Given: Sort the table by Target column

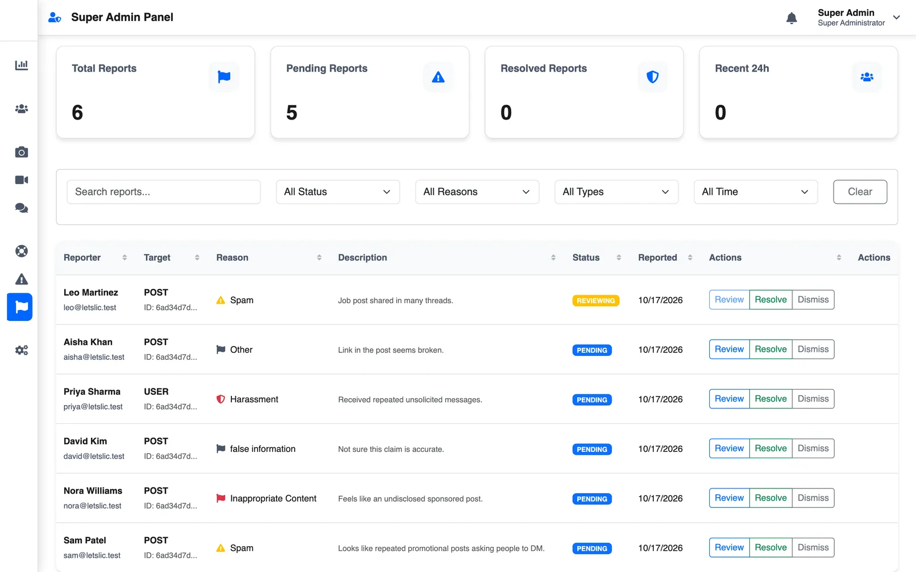Looking at the screenshot, I should point(197,257).
